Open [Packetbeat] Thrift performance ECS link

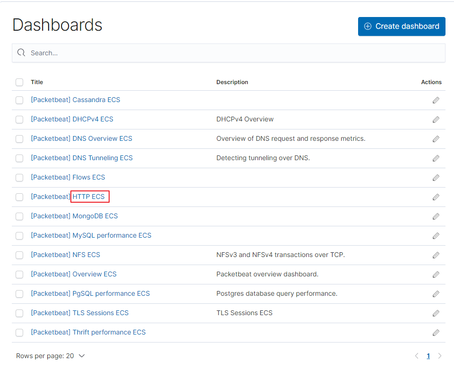point(88,333)
